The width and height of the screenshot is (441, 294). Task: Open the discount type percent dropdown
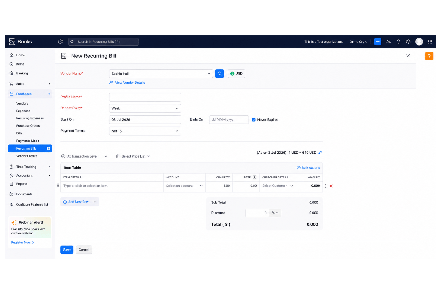point(275,213)
